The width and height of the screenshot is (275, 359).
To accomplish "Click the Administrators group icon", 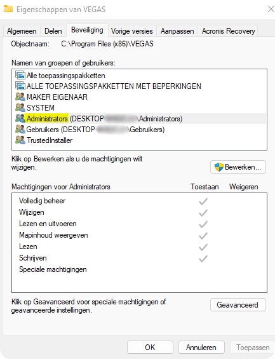I will [20, 118].
